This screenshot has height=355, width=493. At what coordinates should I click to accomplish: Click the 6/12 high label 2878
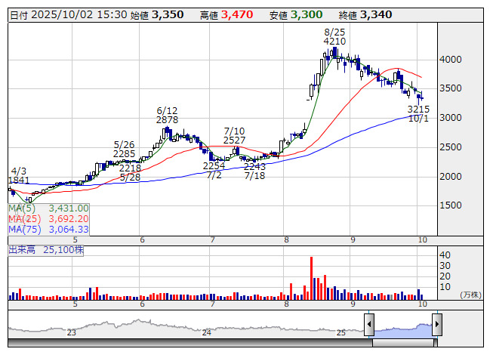tap(167, 120)
